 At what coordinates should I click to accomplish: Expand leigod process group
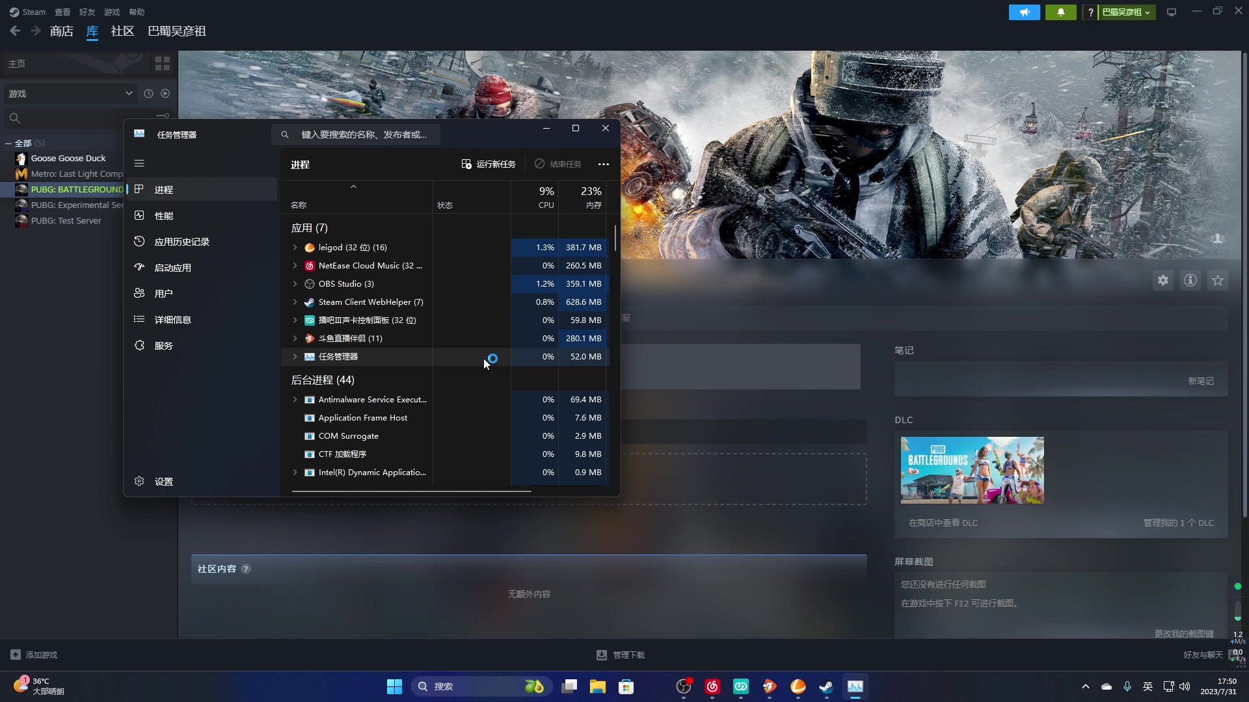[295, 248]
